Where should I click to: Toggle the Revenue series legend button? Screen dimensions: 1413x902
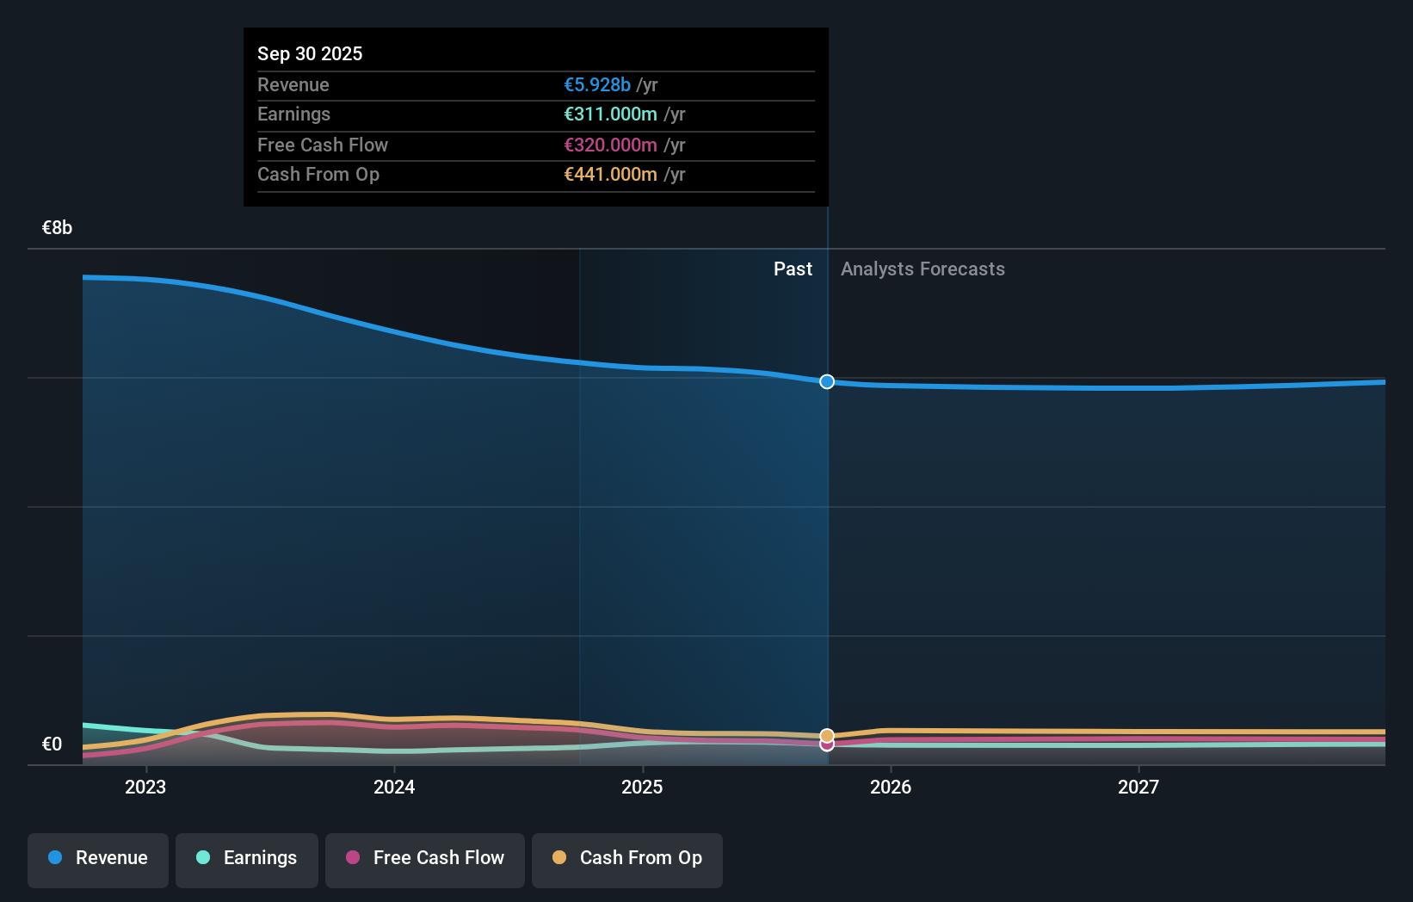(98, 859)
